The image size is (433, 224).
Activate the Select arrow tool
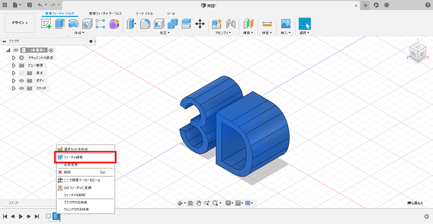(x=305, y=23)
